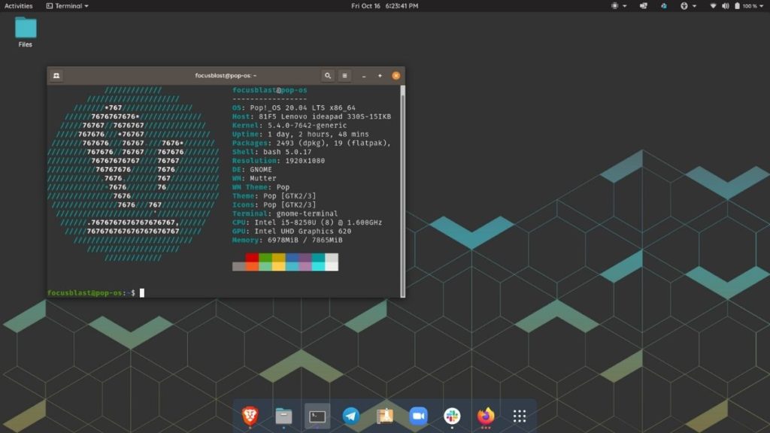Launch Telegram from the dock
Viewport: 770px width, 433px height.
(x=351, y=416)
